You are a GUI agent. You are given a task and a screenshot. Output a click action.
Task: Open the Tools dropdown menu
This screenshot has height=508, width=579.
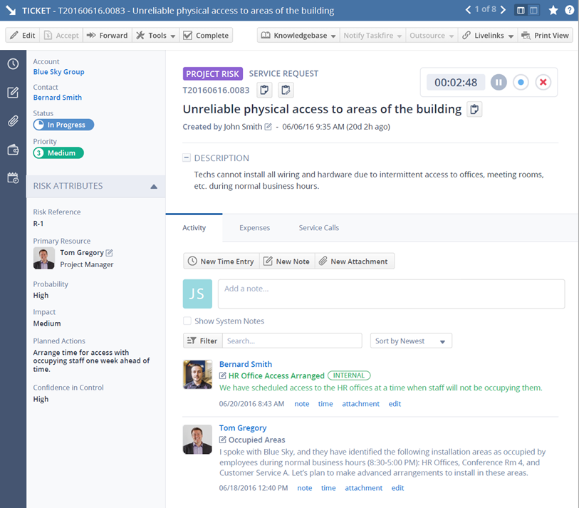click(156, 36)
